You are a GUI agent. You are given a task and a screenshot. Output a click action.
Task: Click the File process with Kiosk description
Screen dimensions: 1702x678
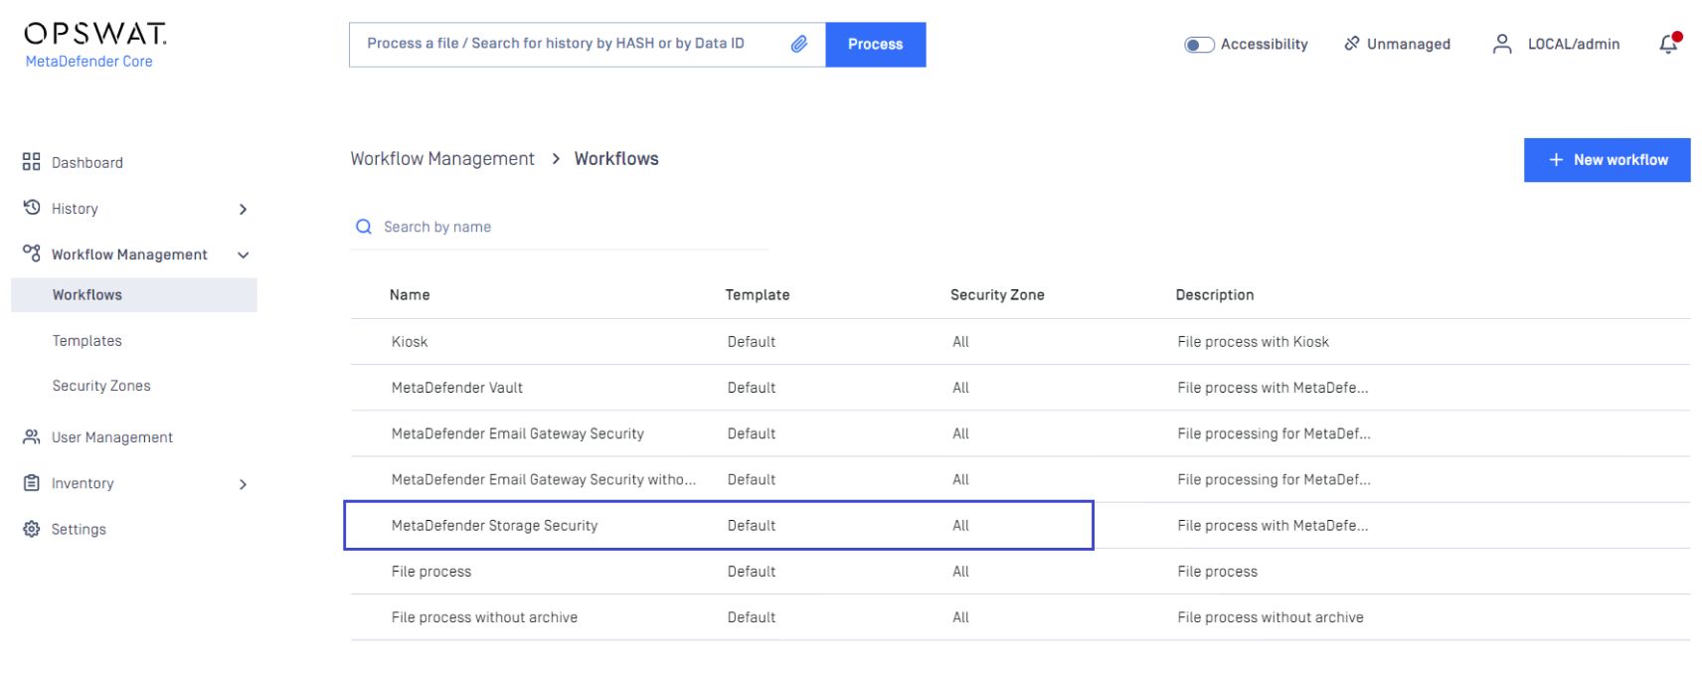pos(1253,342)
